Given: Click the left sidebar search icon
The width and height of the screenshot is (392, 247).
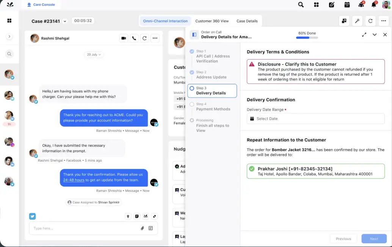Looking at the screenshot, I should 9,54.
